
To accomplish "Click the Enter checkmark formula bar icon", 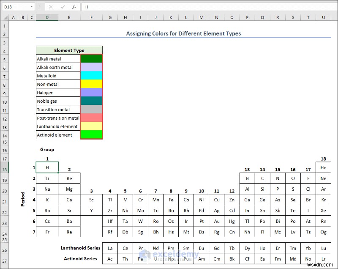I will 63,7.
